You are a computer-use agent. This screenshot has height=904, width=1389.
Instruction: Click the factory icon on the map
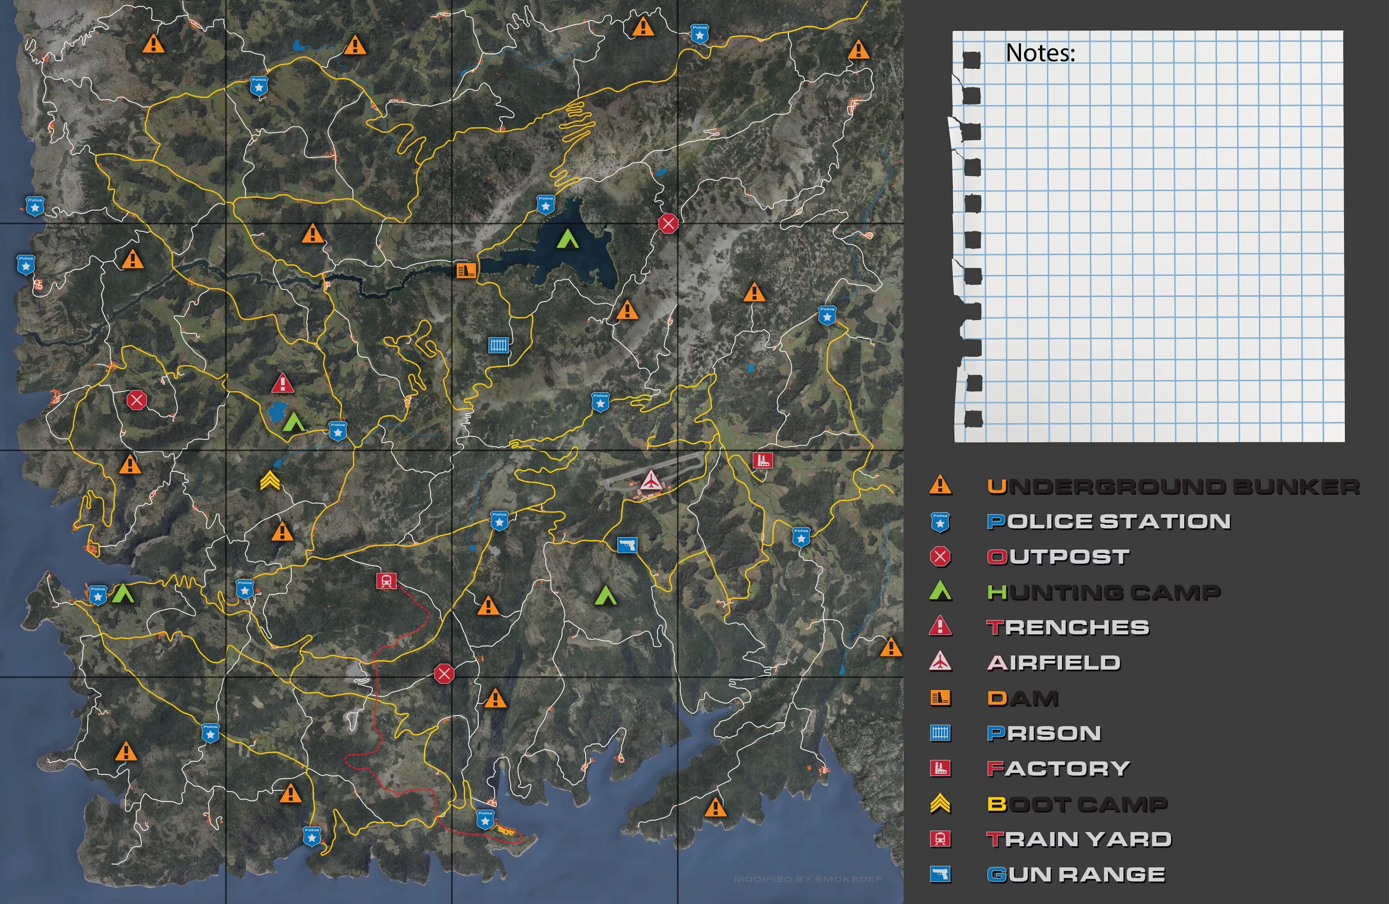click(x=762, y=460)
